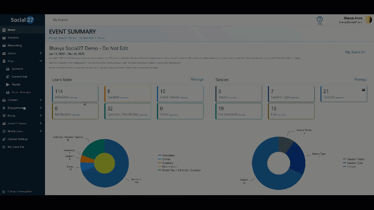Click the Playlist play icon
Screen dimensions: 374x210
(8, 85)
